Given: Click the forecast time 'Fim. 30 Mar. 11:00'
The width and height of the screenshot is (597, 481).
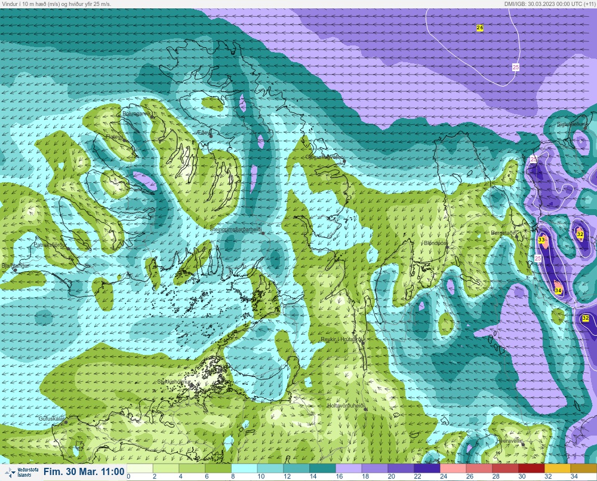Looking at the screenshot, I should coord(84,472).
